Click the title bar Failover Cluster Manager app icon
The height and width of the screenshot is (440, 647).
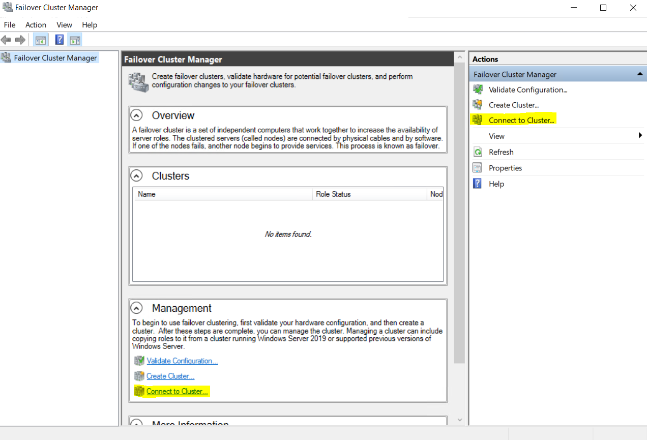(x=8, y=8)
